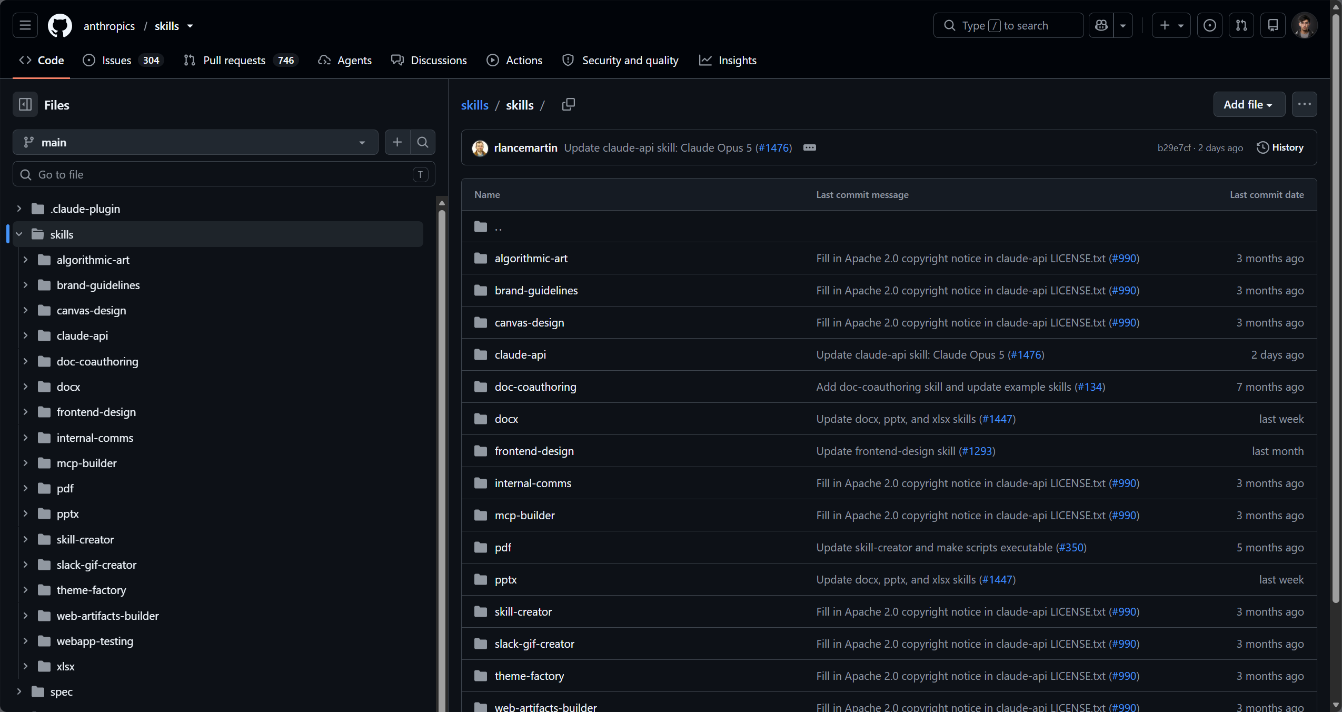Open the Issues tab
This screenshot has width=1342, height=712.
[123, 60]
